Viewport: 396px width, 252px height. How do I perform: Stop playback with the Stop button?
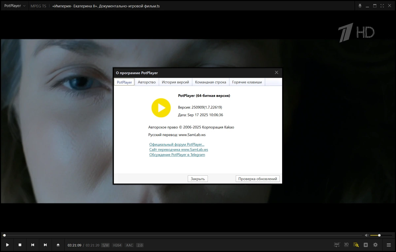click(20, 245)
